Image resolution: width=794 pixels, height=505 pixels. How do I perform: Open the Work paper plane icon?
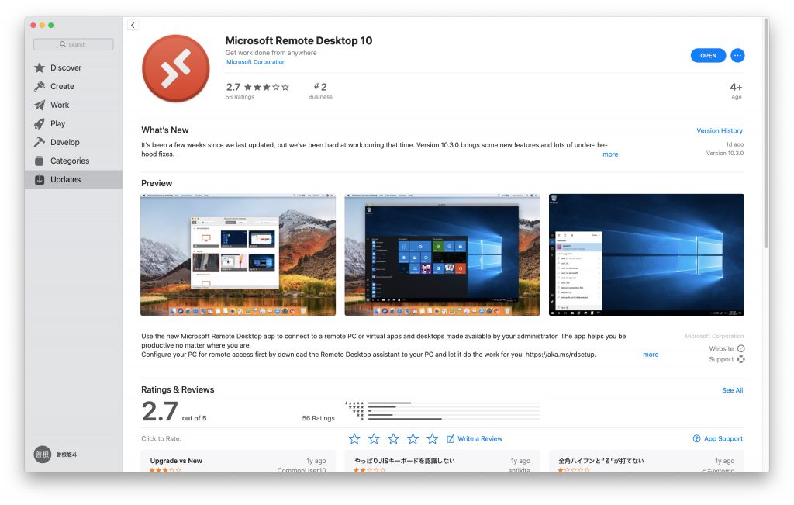click(40, 105)
